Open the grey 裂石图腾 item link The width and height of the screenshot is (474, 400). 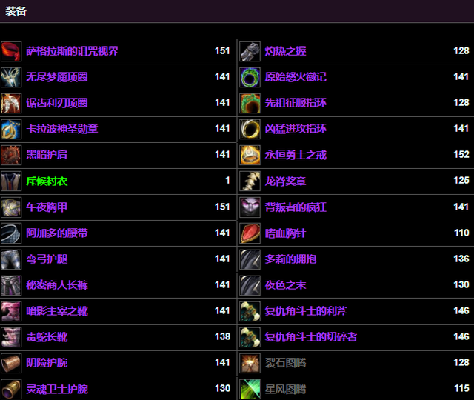point(285,363)
